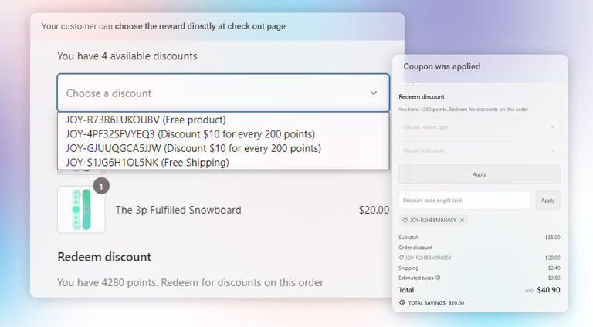Image resolution: width=593 pixels, height=327 pixels.
Task: Click Apply next to discount code field
Action: tap(547, 201)
